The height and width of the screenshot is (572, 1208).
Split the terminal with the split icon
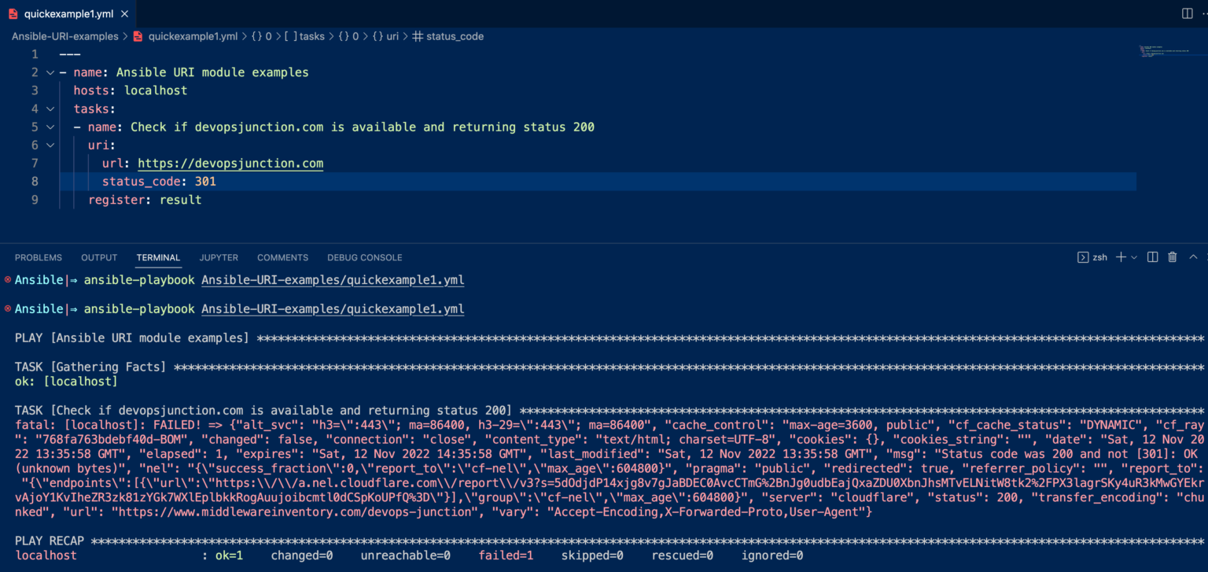coord(1151,256)
